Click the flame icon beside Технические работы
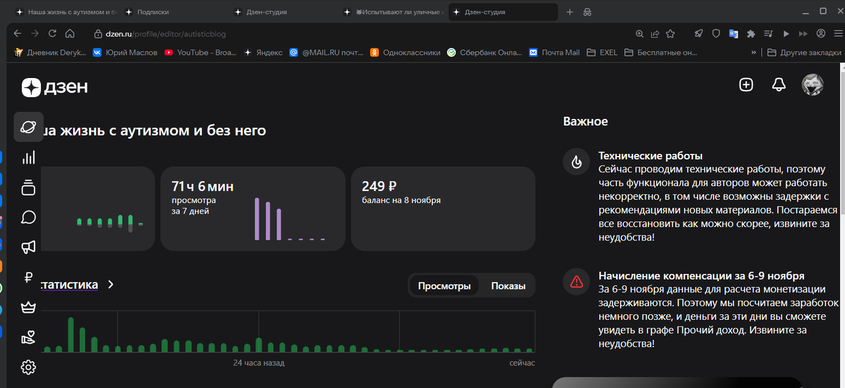This screenshot has height=388, width=845. click(577, 162)
